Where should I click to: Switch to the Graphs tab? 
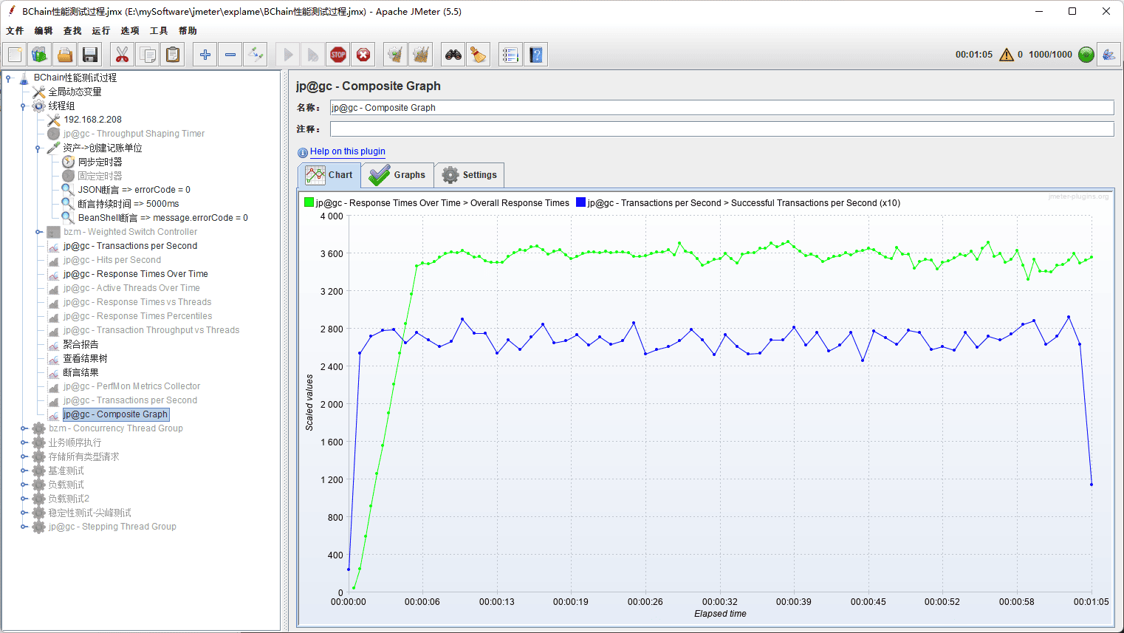[x=398, y=175]
